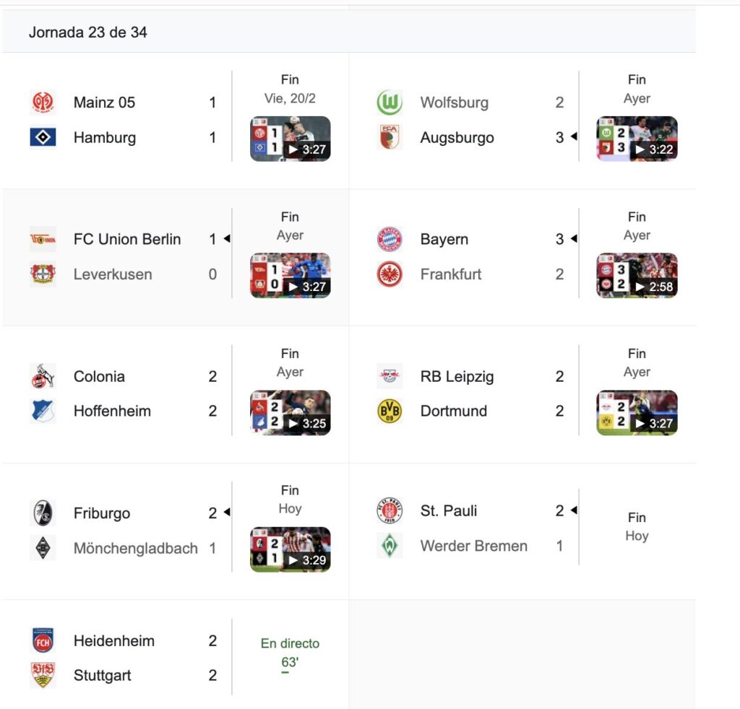This screenshot has height=709, width=740.
Task: Click the RB Leipzig logo
Action: point(390,376)
